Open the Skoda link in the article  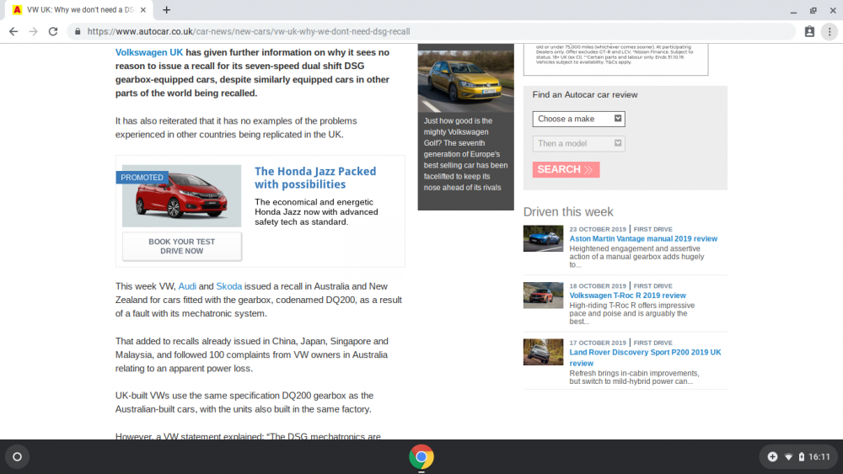point(229,286)
